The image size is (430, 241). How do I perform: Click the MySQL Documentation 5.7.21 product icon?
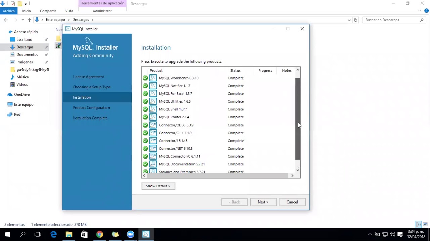point(153,164)
